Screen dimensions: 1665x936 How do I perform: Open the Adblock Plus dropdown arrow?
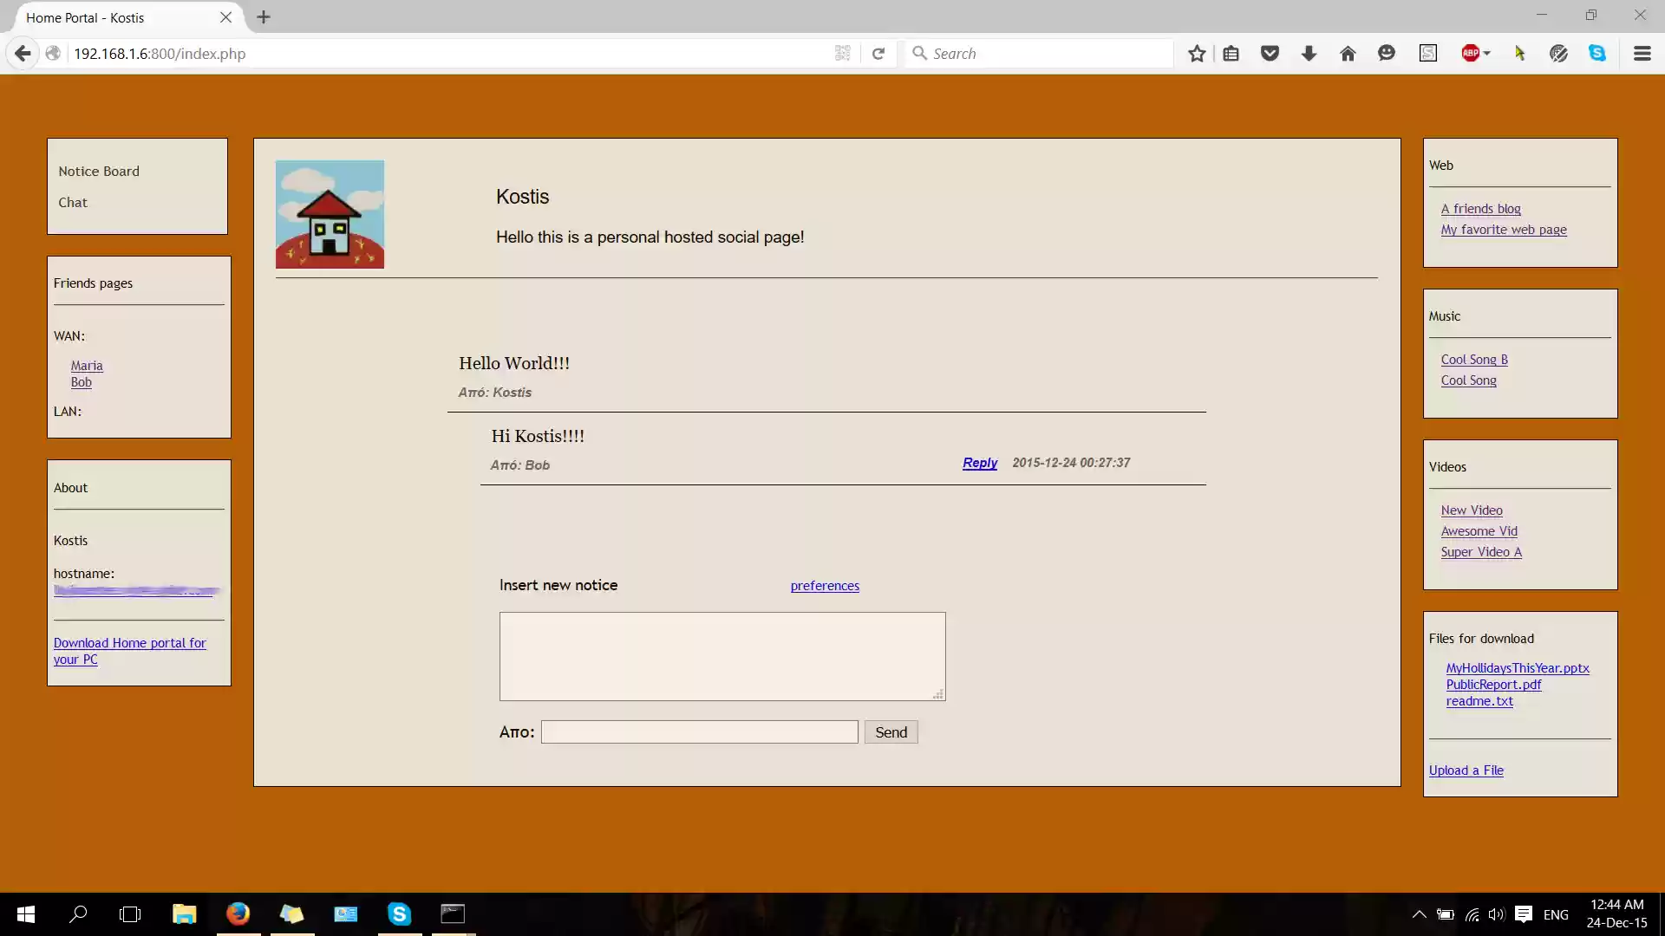[1486, 53]
